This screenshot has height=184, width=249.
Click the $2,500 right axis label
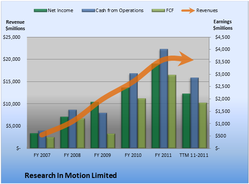coord(223,87)
